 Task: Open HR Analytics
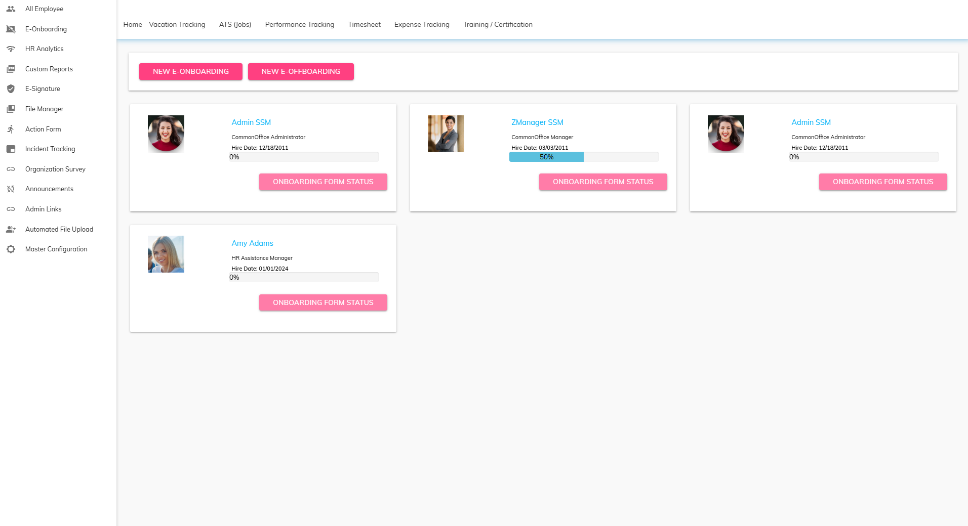44,49
